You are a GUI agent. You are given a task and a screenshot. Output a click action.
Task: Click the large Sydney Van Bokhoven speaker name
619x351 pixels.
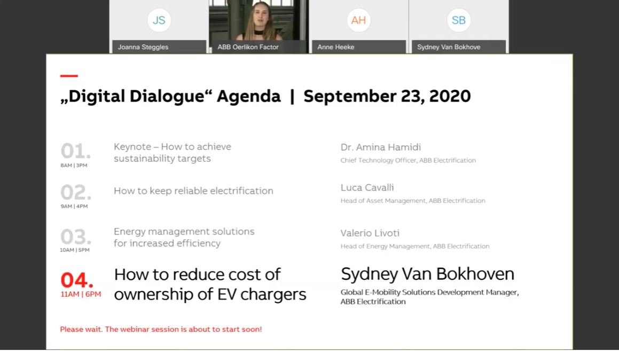click(427, 274)
